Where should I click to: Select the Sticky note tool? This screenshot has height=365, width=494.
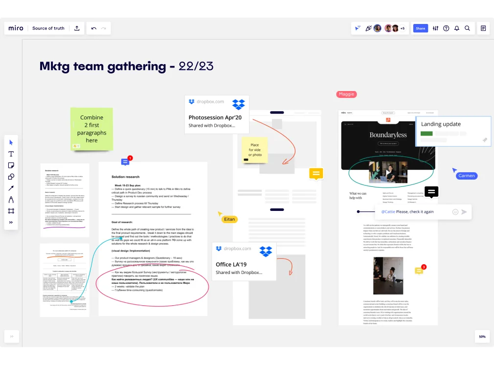[x=11, y=165]
